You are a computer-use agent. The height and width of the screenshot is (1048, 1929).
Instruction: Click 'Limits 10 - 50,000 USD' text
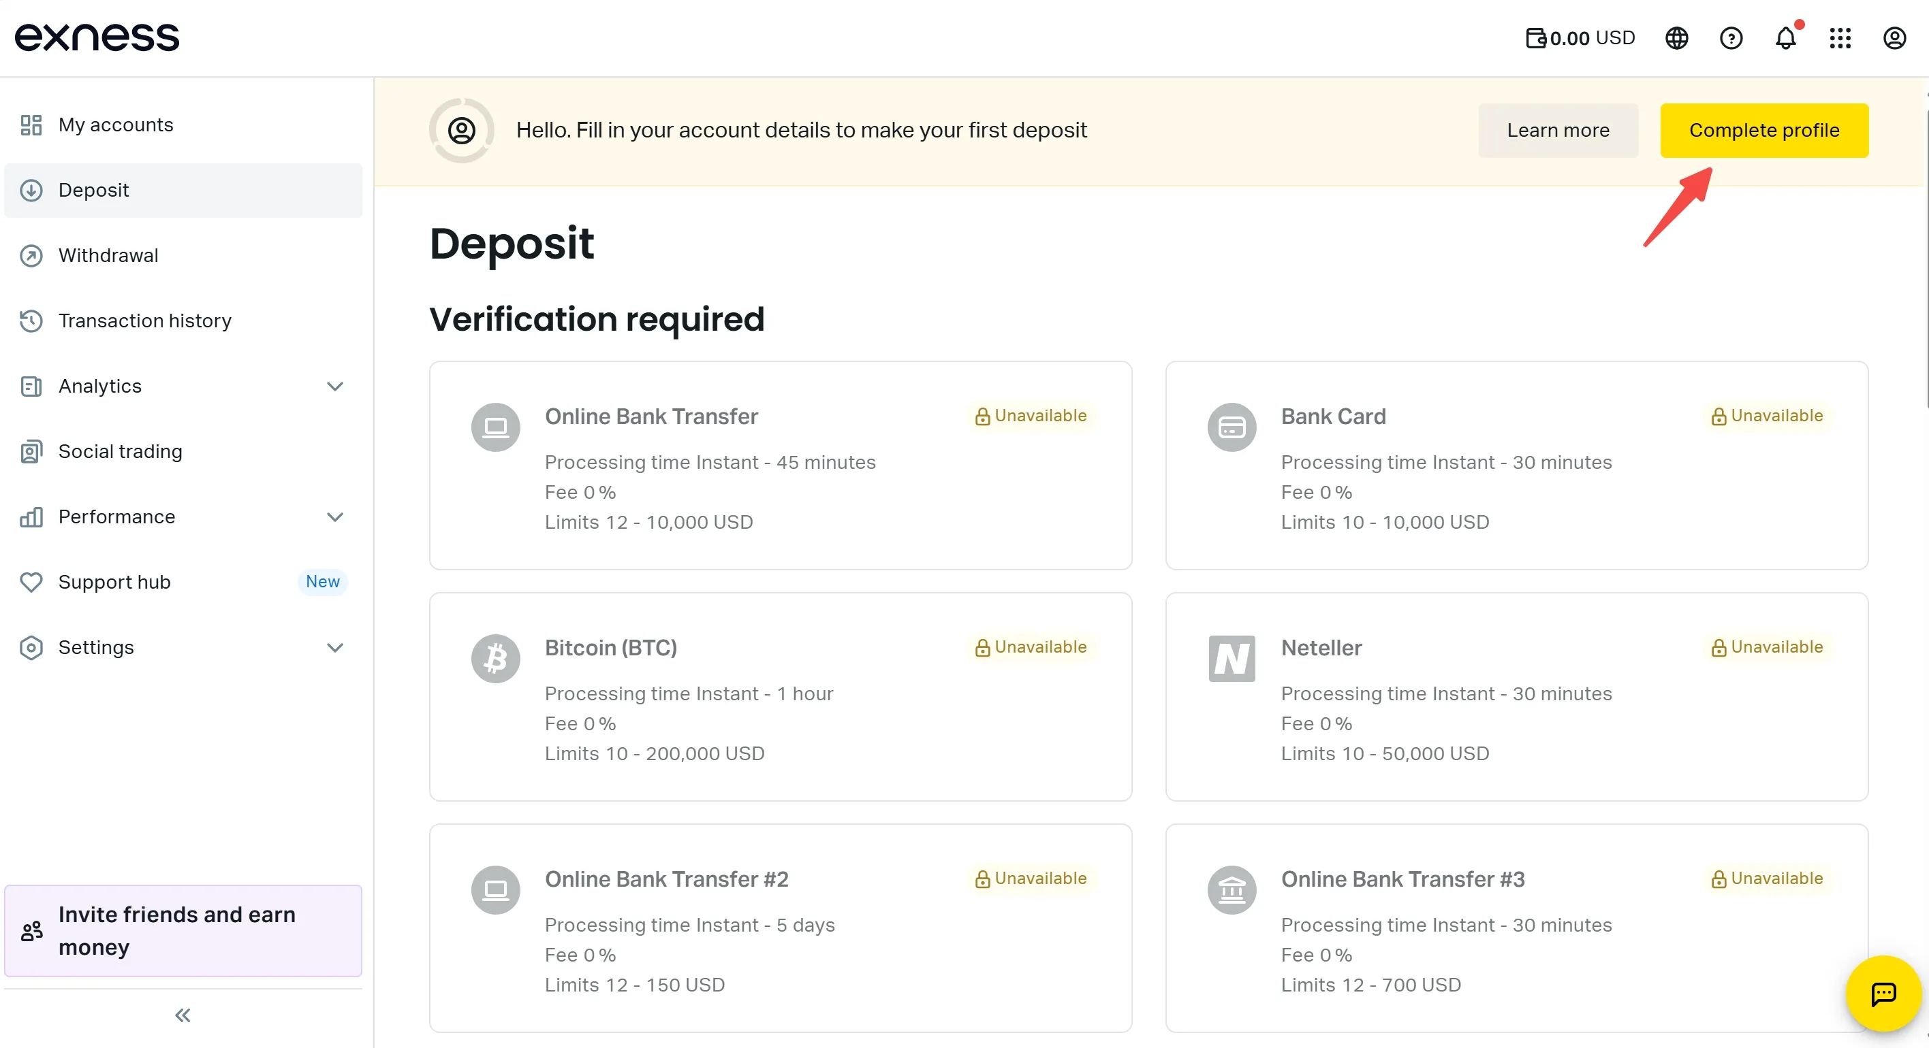(x=1385, y=753)
